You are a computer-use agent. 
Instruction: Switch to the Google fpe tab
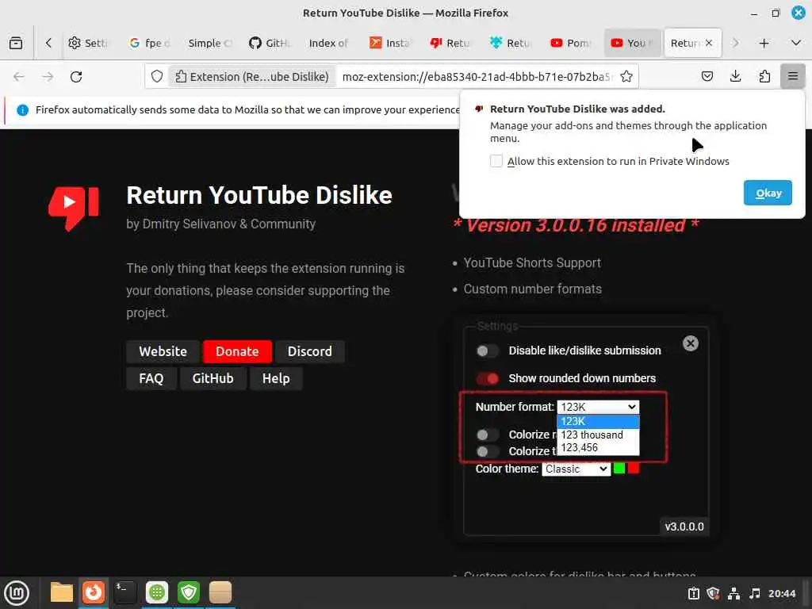click(150, 43)
